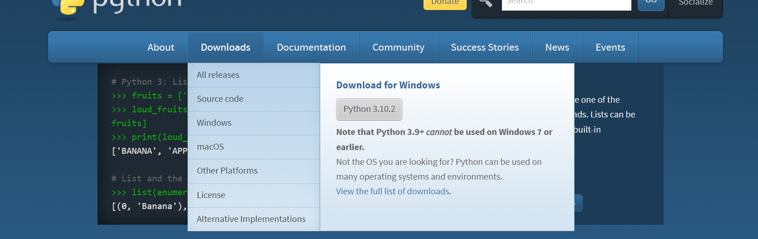Pick macOS from the Downloads submenu
The height and width of the screenshot is (239, 758).
click(x=210, y=147)
